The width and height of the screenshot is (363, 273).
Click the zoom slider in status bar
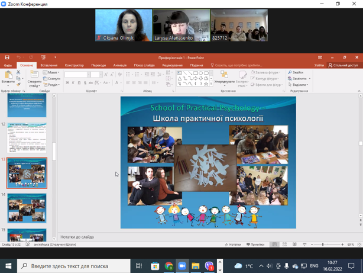[323, 244]
